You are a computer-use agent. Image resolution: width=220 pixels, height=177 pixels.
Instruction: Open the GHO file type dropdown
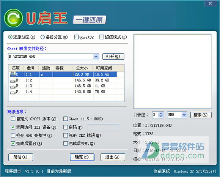coord(184,115)
